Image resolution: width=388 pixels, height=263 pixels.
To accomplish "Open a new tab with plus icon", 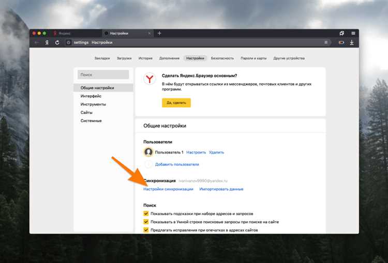I will click(159, 33).
